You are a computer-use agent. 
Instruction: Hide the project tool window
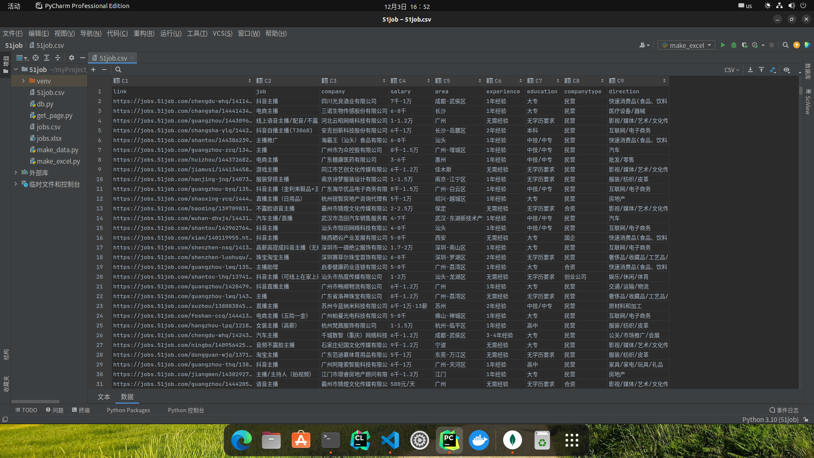83,58
